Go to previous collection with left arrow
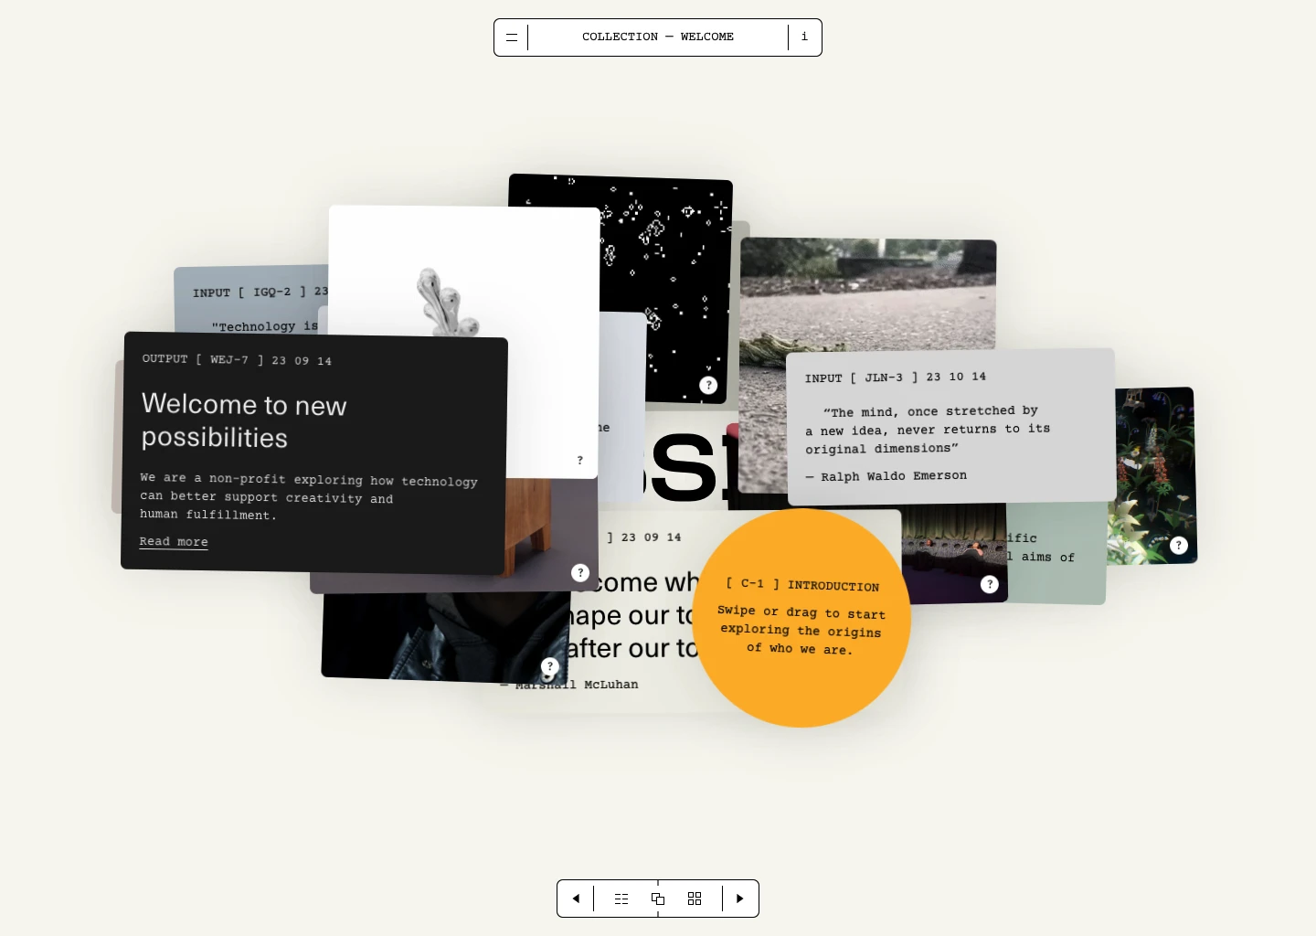1316x936 pixels. point(576,899)
